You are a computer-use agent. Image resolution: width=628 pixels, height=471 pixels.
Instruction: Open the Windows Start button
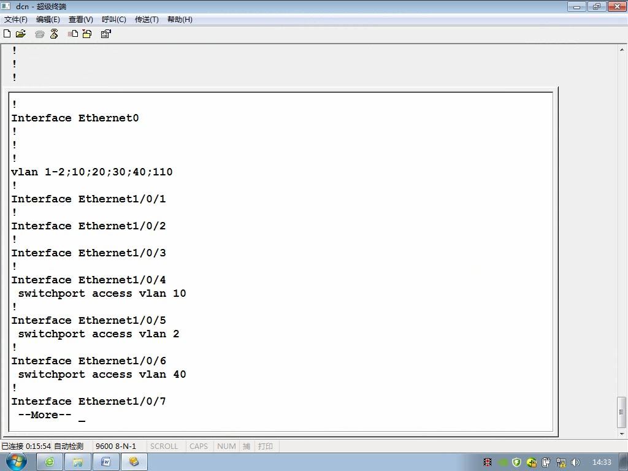click(17, 462)
